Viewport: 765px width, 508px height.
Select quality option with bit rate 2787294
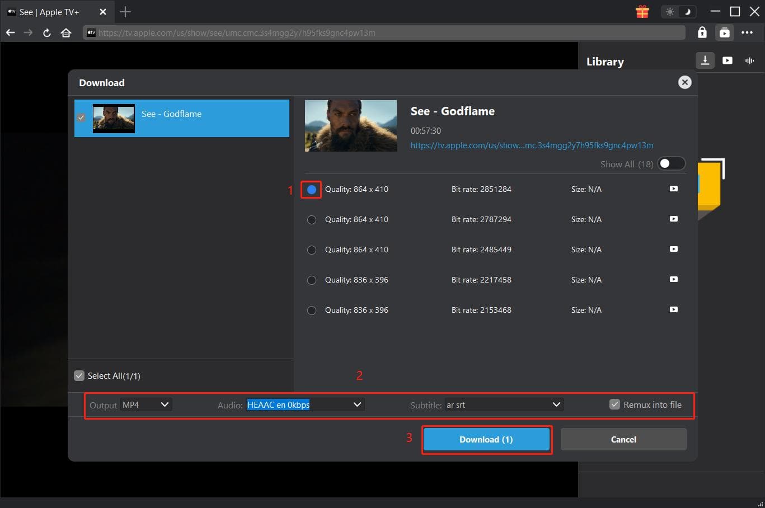pyautogui.click(x=312, y=220)
